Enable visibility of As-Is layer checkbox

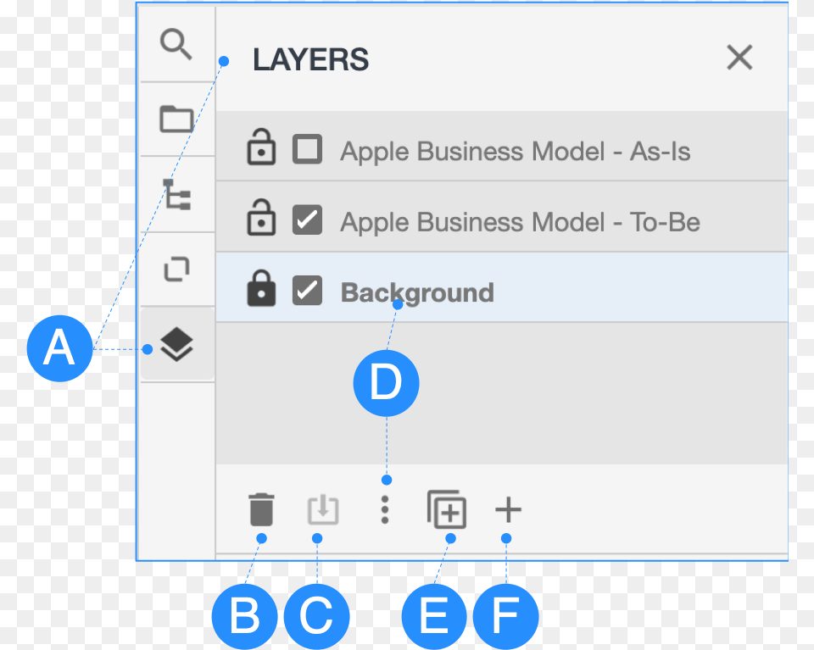pyautogui.click(x=307, y=150)
